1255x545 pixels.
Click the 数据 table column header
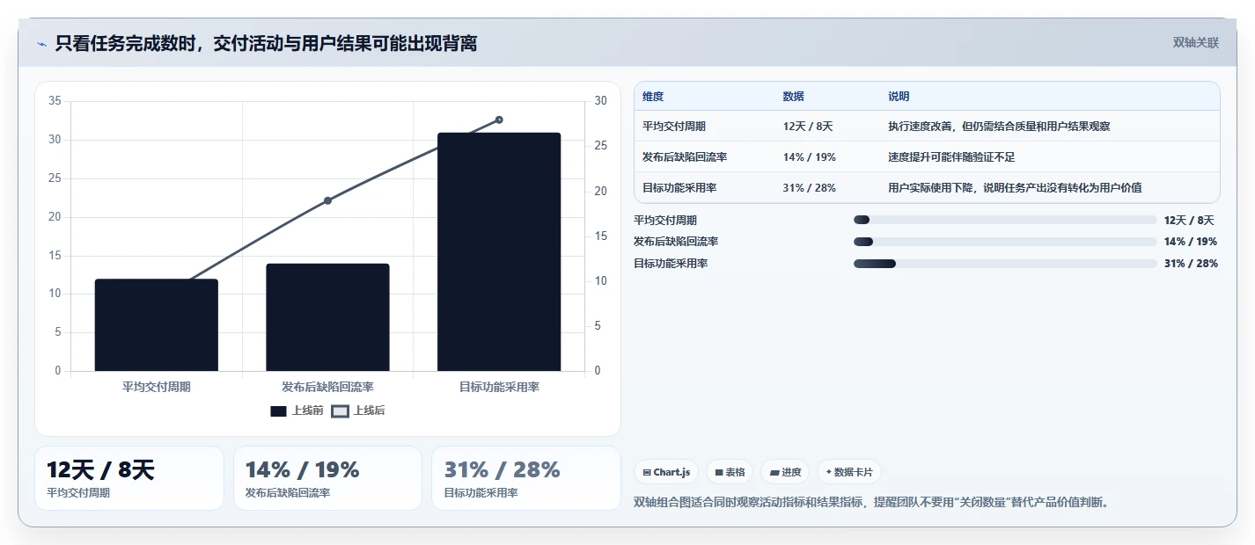(x=793, y=97)
